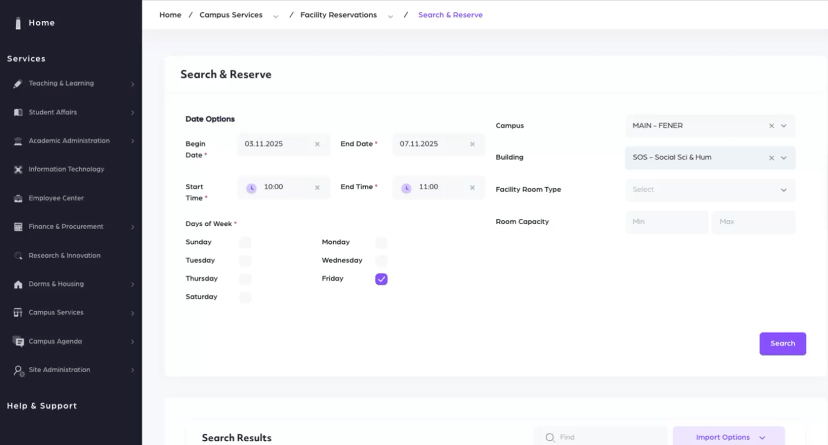The height and width of the screenshot is (445, 828).
Task: Click the Dorms & Housing house icon
Action: 18,285
